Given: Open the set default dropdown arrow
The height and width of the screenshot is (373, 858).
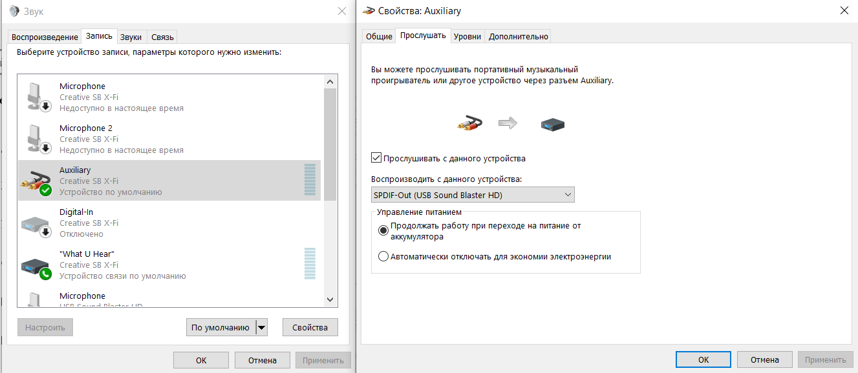Looking at the screenshot, I should pos(261,327).
